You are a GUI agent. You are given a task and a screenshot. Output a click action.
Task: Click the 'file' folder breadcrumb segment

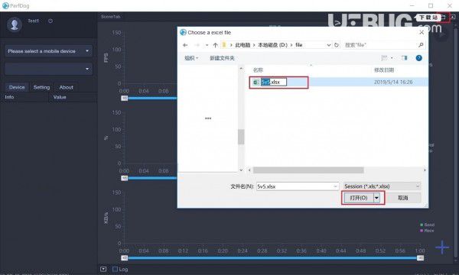(x=298, y=45)
